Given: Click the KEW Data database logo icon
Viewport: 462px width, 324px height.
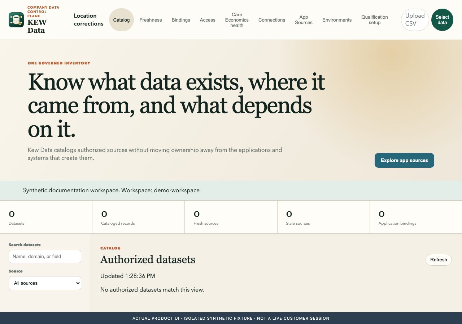Looking at the screenshot, I should [x=16, y=20].
